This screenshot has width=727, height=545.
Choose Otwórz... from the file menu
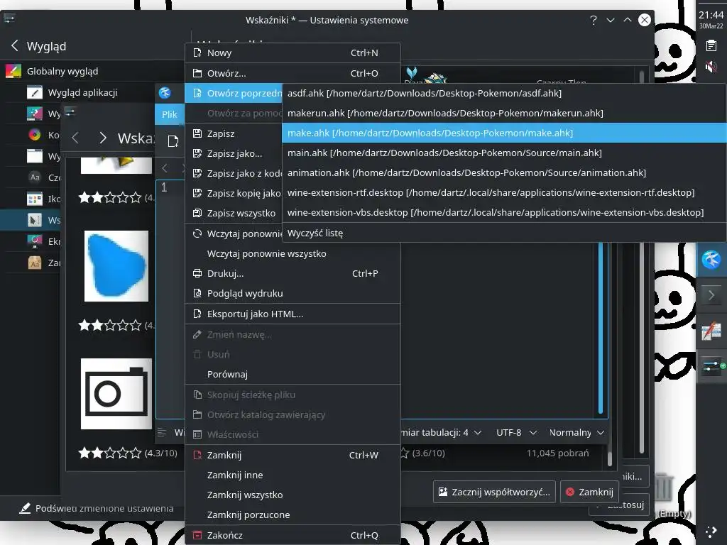pyautogui.click(x=293, y=73)
